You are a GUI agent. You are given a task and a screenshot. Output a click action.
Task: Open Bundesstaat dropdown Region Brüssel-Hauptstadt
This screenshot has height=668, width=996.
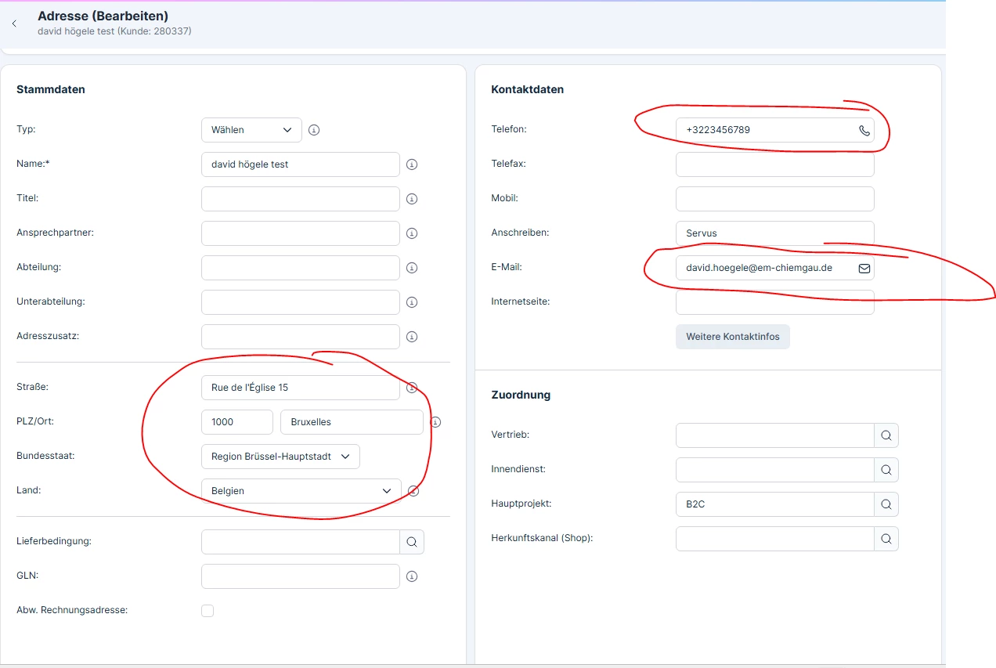[x=280, y=457]
